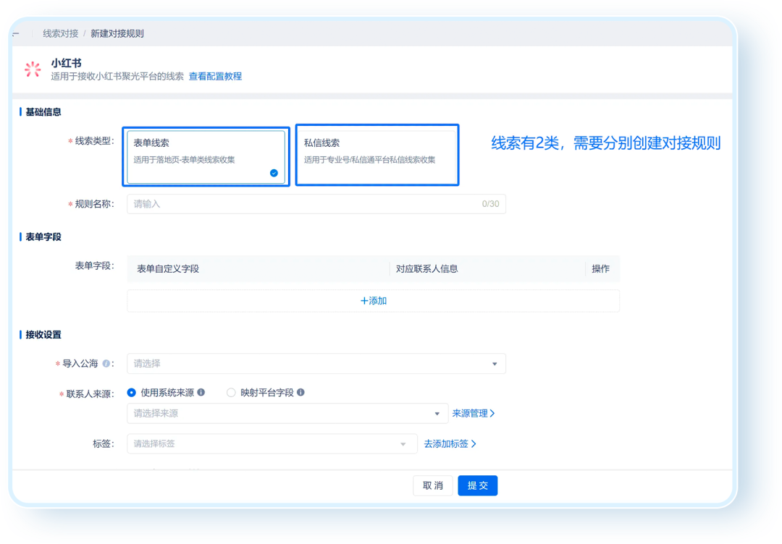Viewport: 782px width, 544px height.
Task: Click the 提交 button
Action: [x=478, y=485]
